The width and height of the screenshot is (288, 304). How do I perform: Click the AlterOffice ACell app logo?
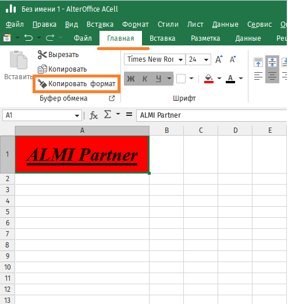(x=10, y=9)
